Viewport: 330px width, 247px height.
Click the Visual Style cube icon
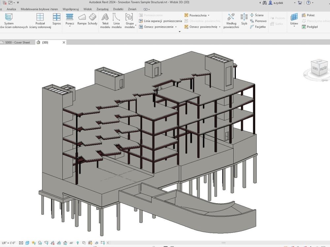(27, 243)
